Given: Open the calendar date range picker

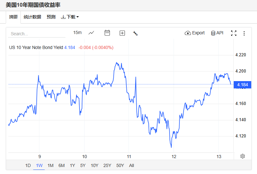Looking at the screenshot, I should 107,33.
